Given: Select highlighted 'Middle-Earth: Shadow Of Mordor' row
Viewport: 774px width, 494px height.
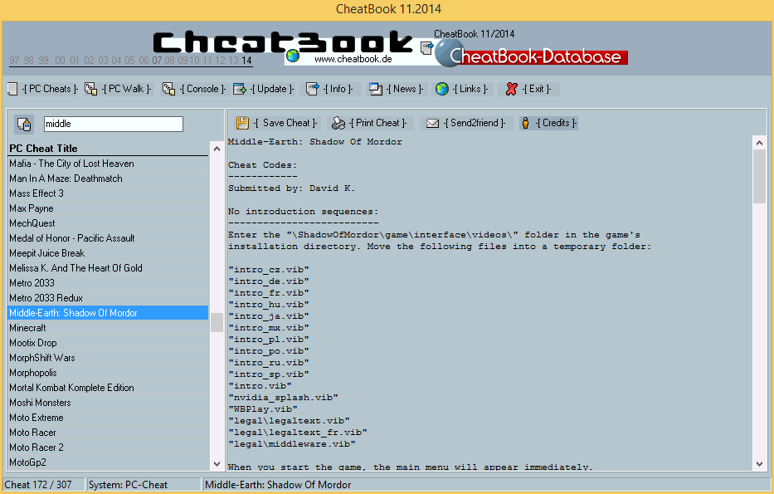Looking at the screenshot, I should (x=108, y=313).
